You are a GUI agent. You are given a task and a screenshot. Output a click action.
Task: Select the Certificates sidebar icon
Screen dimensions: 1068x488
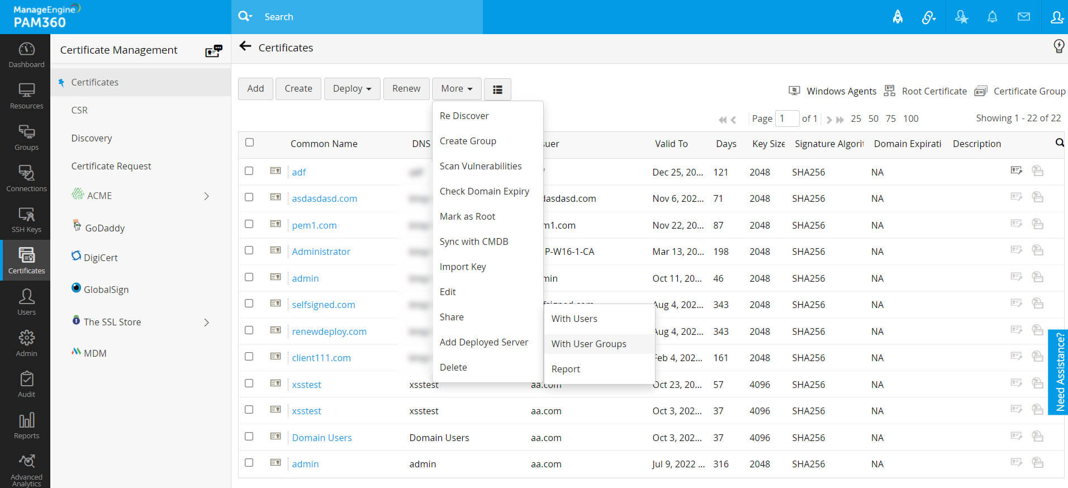coord(26,260)
